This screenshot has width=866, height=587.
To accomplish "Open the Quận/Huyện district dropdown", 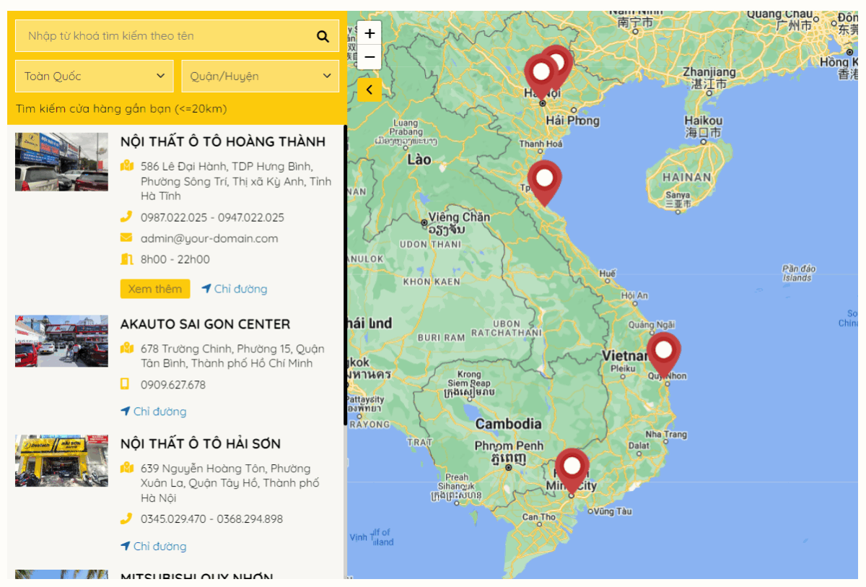I will [261, 75].
